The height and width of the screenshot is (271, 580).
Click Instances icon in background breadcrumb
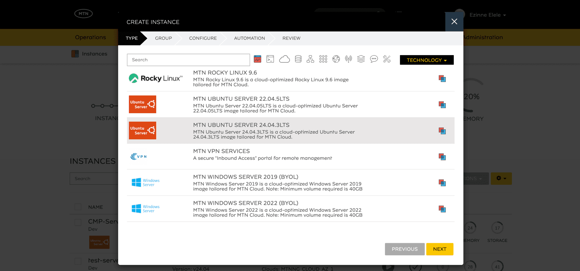75,54
